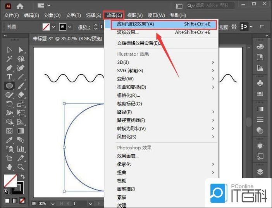This screenshot has height=208, width=272.
Task: Select the Symbol Sprayer tool
Action: tap(9, 149)
